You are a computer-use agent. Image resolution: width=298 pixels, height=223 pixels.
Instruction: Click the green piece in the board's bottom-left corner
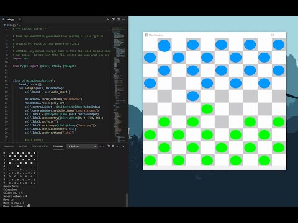click(x=150, y=160)
